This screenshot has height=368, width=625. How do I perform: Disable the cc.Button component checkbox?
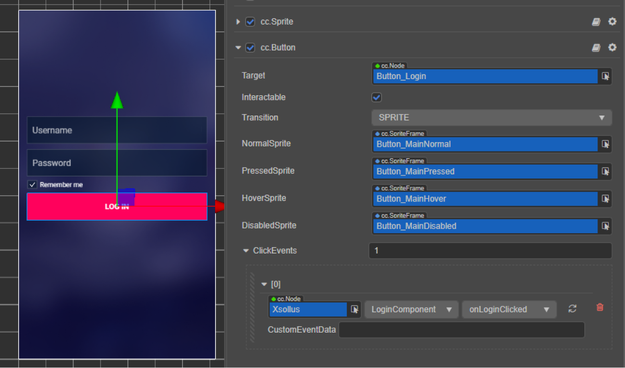(x=250, y=47)
